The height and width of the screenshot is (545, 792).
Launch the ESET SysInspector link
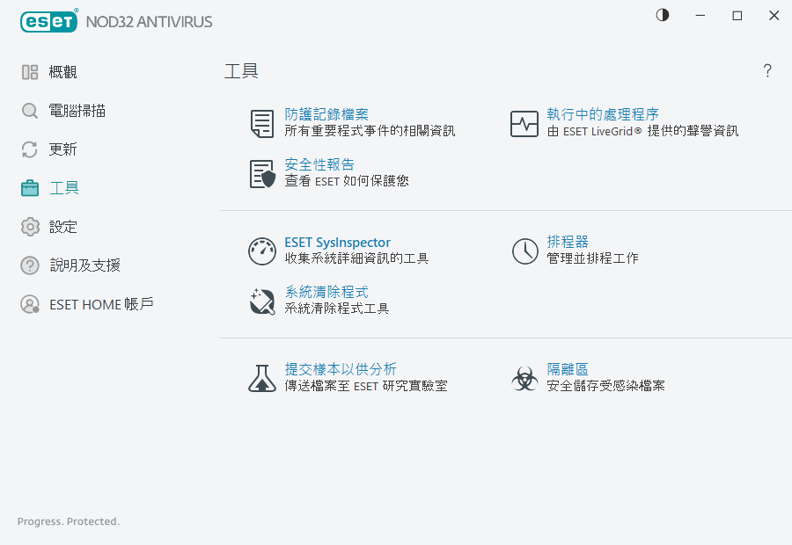(x=337, y=243)
